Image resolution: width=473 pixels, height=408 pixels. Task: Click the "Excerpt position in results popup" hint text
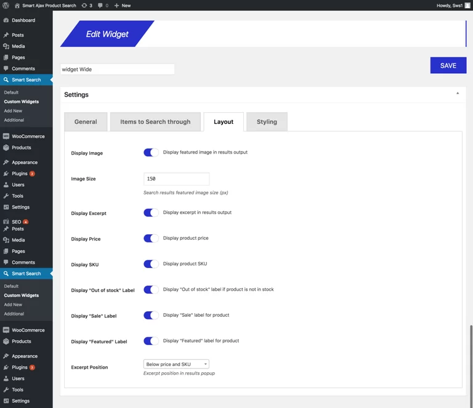pos(179,373)
